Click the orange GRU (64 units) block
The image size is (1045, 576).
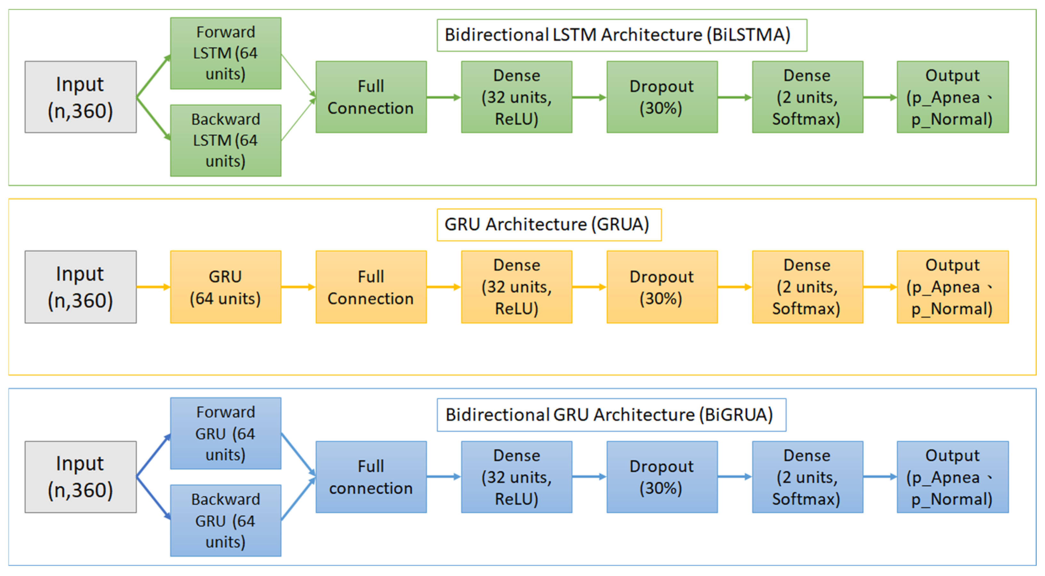225,287
